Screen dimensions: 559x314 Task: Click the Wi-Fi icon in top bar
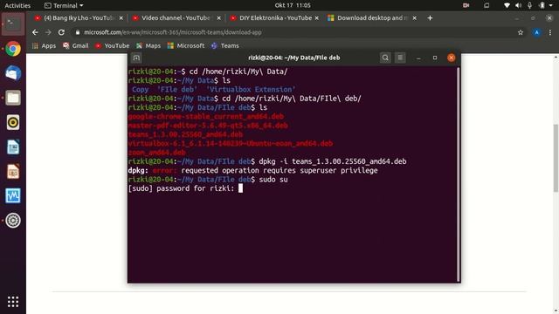(507, 5)
